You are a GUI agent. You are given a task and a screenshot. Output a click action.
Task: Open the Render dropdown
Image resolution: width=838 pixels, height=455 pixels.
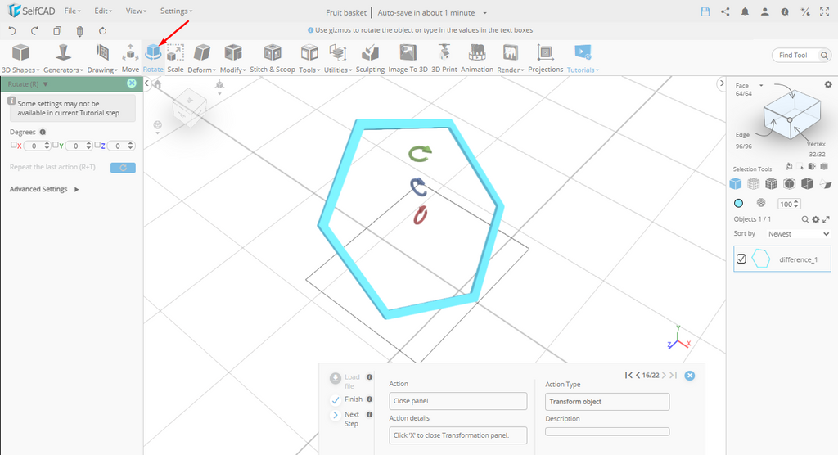(x=510, y=58)
